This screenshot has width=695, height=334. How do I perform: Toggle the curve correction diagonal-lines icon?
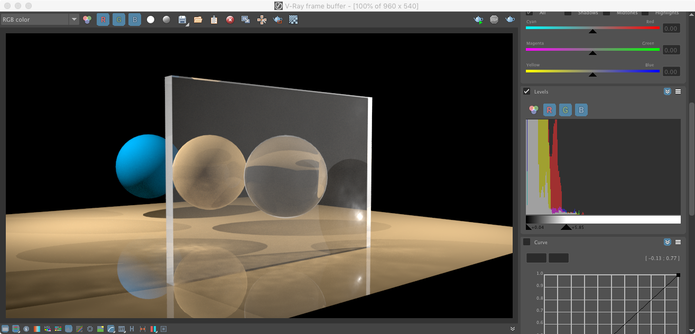79,329
